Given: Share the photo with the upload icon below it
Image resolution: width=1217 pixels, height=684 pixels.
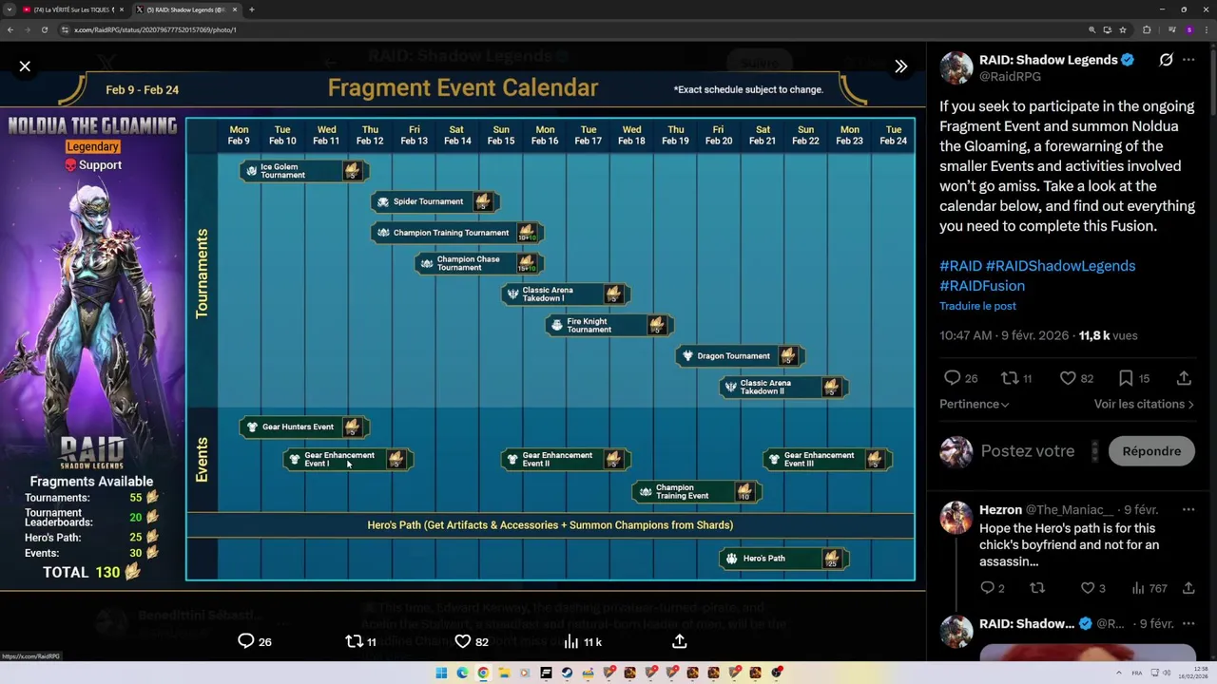Looking at the screenshot, I should point(680,641).
